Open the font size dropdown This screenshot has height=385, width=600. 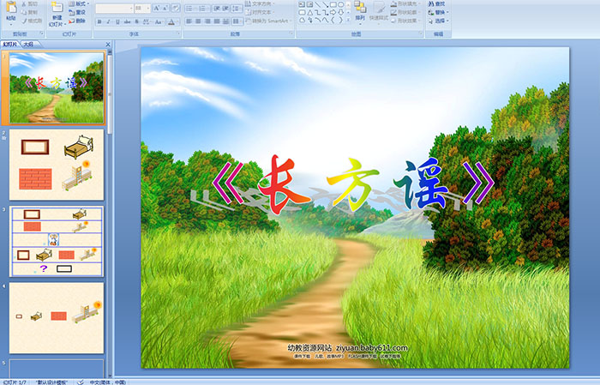pyautogui.click(x=147, y=9)
